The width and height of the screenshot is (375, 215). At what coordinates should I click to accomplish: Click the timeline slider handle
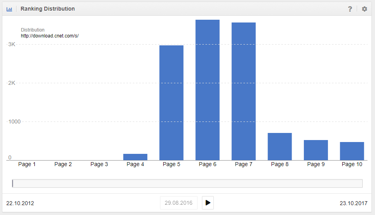[13, 183]
